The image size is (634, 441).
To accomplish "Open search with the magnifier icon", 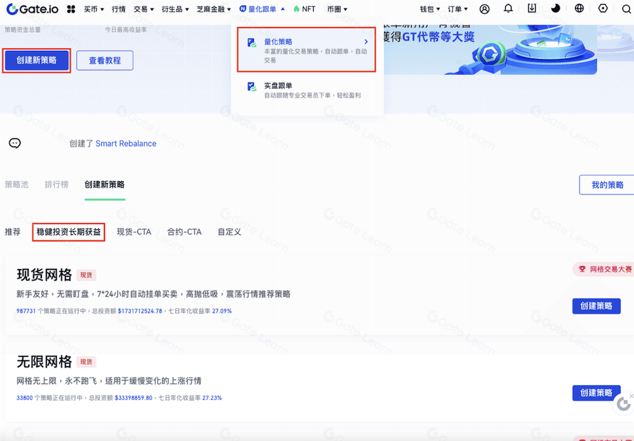I will click(x=626, y=9).
